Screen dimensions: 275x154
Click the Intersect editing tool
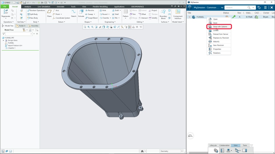pos(143,18)
